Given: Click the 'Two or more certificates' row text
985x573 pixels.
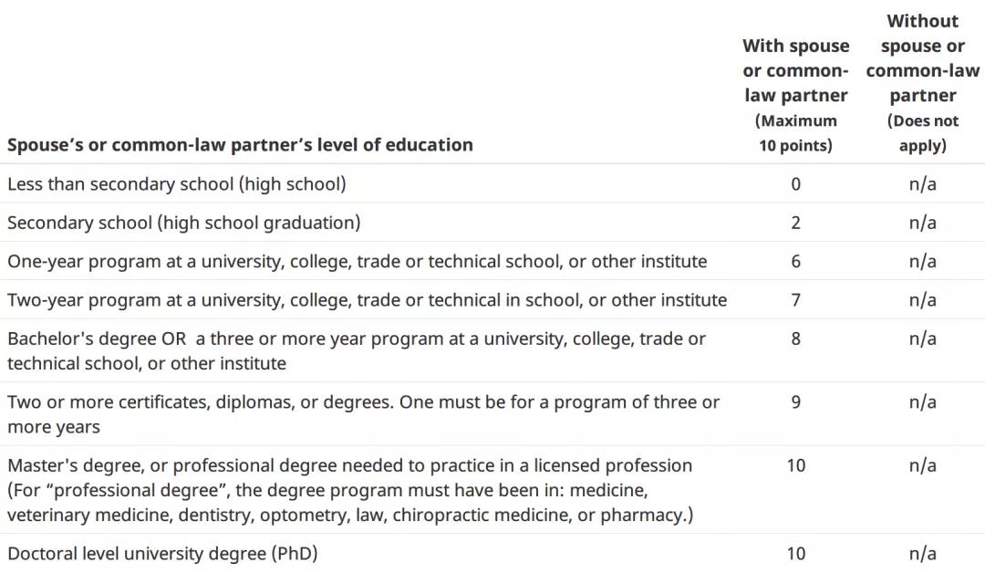Looking at the screenshot, I should pos(363,414).
